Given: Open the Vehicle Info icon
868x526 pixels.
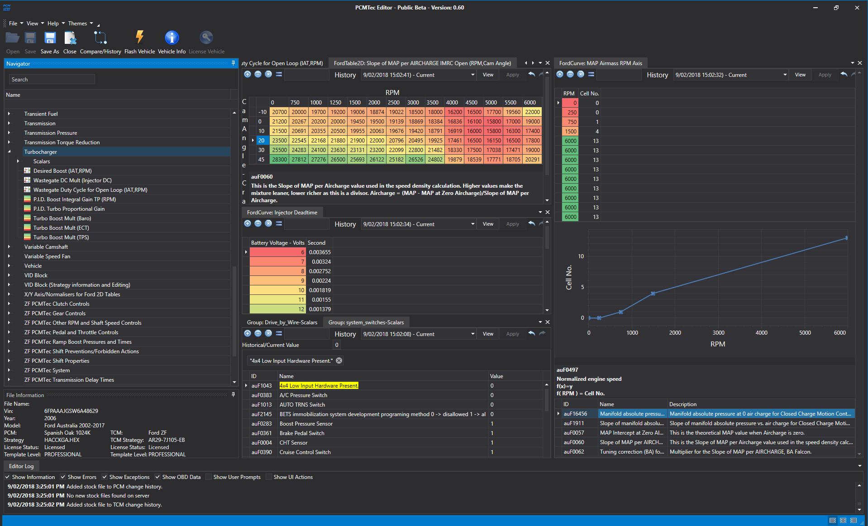Looking at the screenshot, I should pyautogui.click(x=172, y=38).
